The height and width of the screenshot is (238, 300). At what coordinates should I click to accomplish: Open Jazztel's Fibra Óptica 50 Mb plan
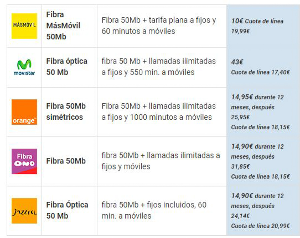coord(67,210)
